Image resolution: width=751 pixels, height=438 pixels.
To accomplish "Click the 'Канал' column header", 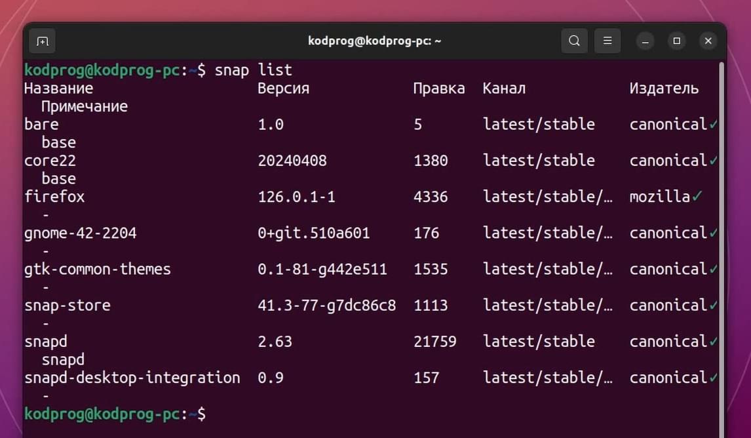I will [504, 89].
